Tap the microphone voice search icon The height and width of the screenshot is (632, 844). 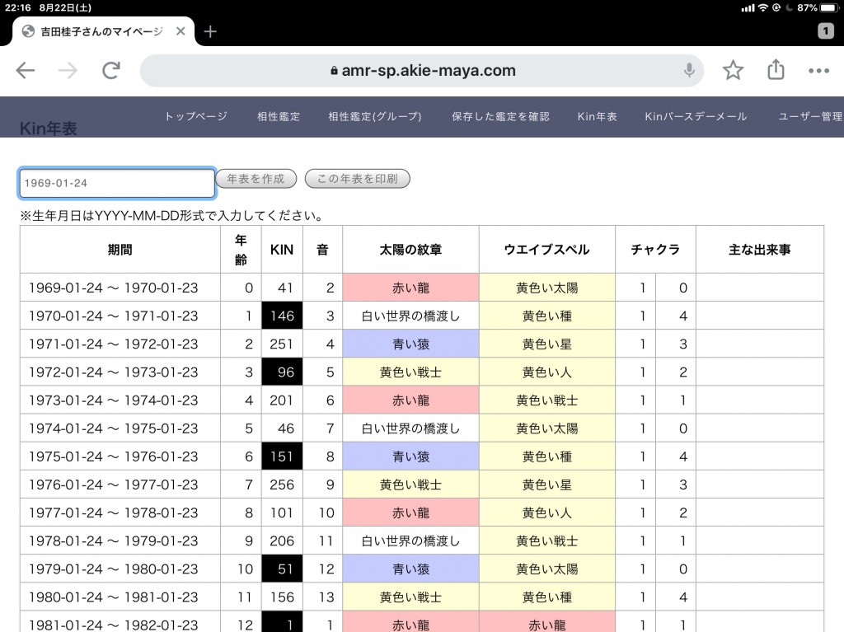point(688,71)
